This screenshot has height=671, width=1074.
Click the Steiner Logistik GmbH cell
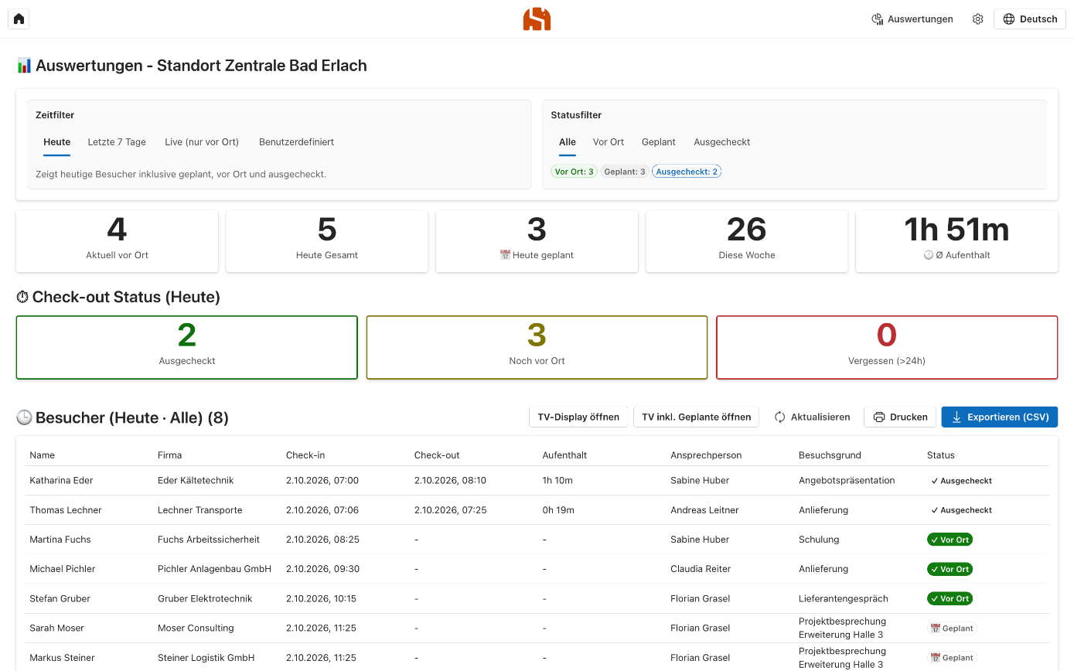[x=206, y=658]
